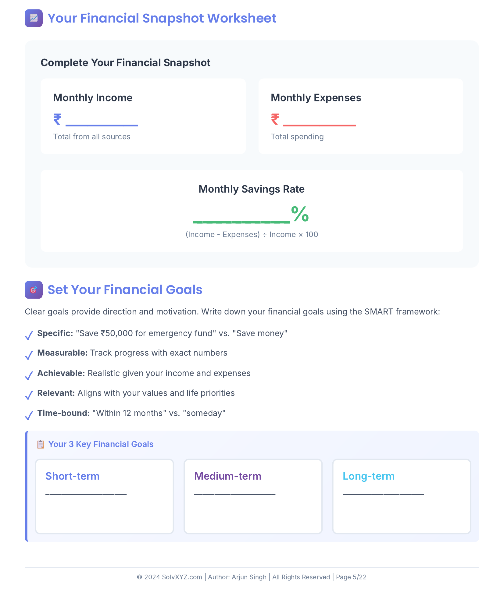The width and height of the screenshot is (504, 589).
Task: Click the Your Financial Snapshot Worksheet heading
Action: click(x=162, y=18)
